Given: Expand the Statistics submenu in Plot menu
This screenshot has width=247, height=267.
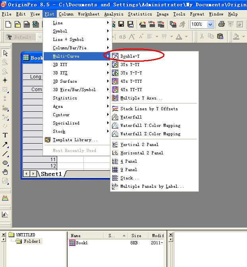Looking at the screenshot, I should pyautogui.click(x=77, y=98).
